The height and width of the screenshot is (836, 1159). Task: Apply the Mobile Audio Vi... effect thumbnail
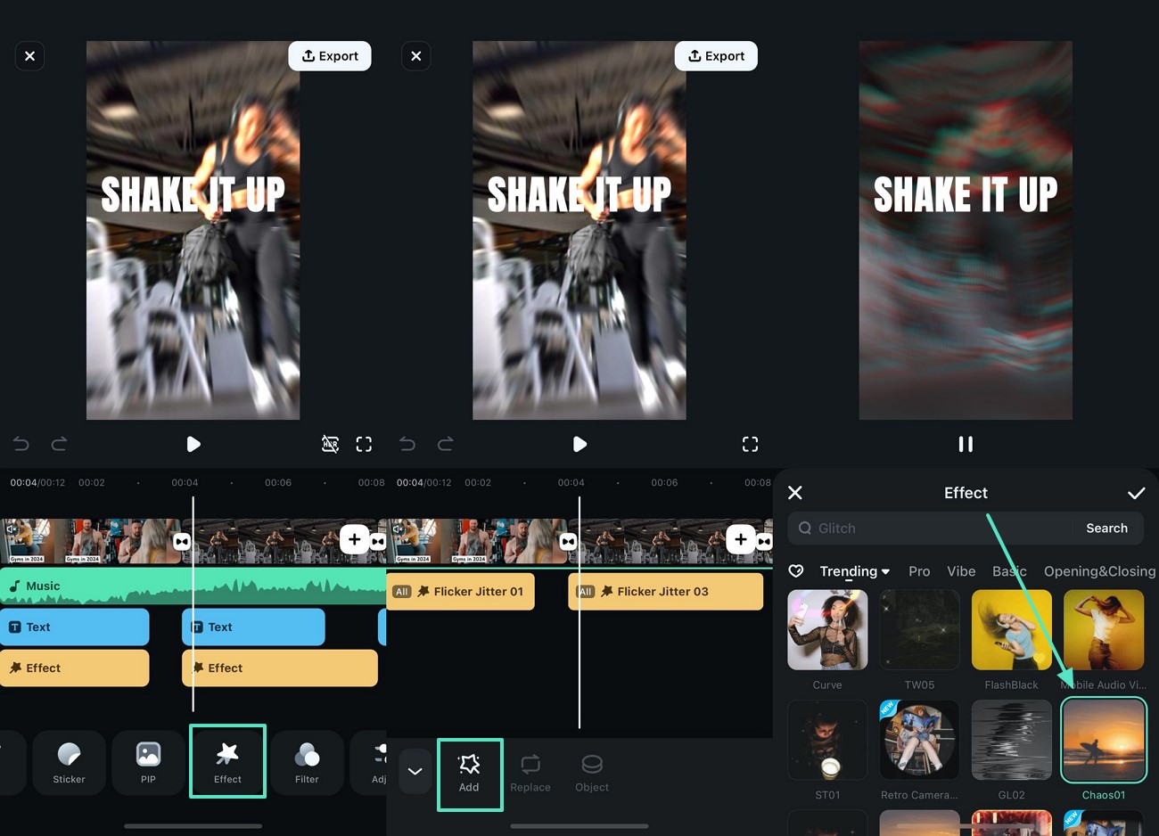(x=1104, y=629)
